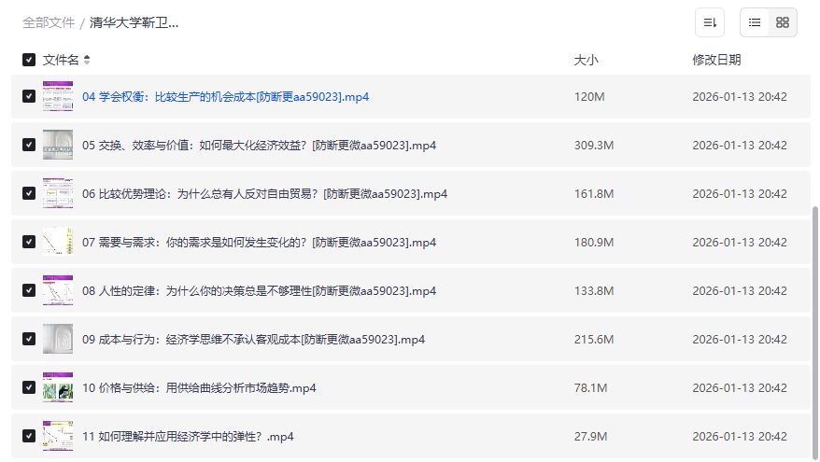Uncheck file 04 学会权衡 checkbox
The width and height of the screenshot is (820, 462).
coord(29,96)
